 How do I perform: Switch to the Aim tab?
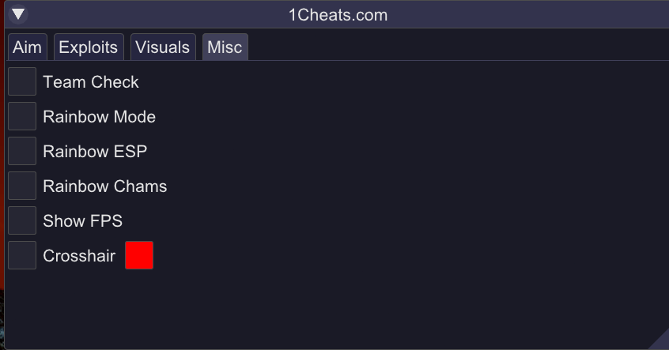coord(27,47)
